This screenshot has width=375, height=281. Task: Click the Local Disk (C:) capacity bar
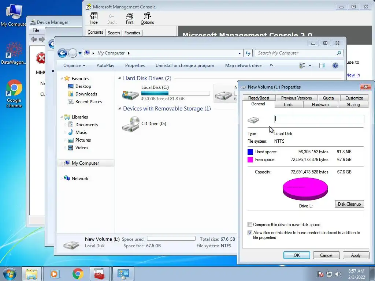coord(175,93)
